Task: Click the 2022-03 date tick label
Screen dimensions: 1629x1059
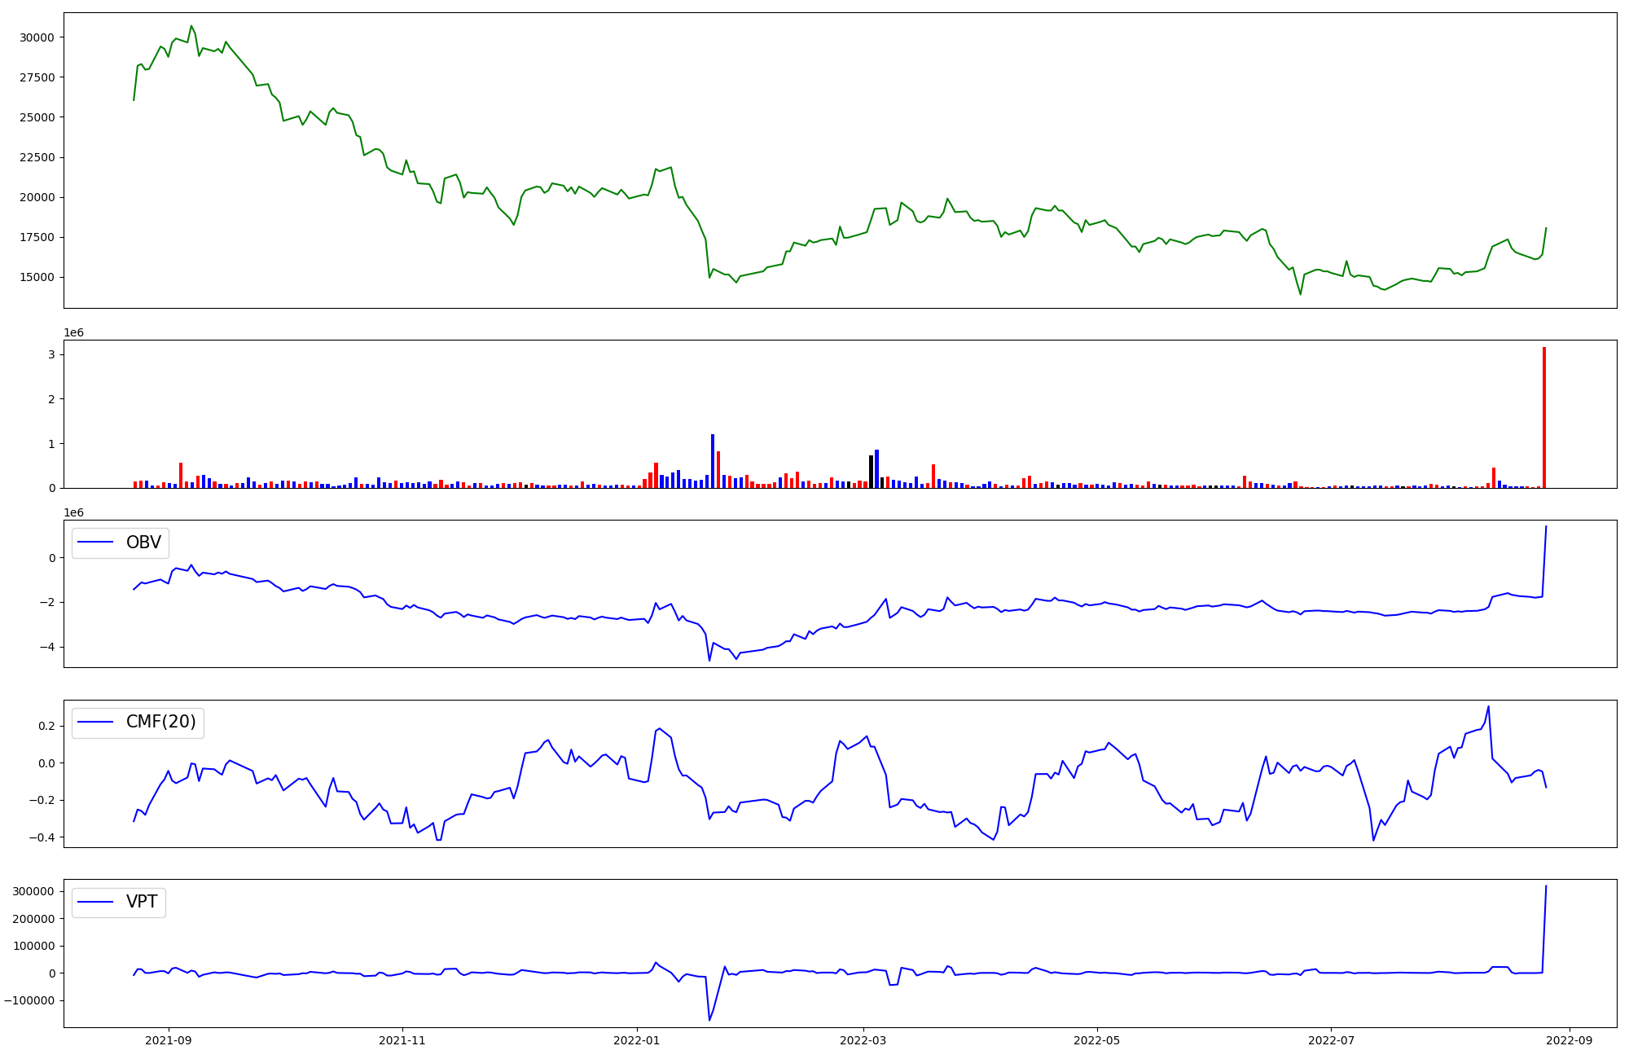Action: (x=863, y=1040)
